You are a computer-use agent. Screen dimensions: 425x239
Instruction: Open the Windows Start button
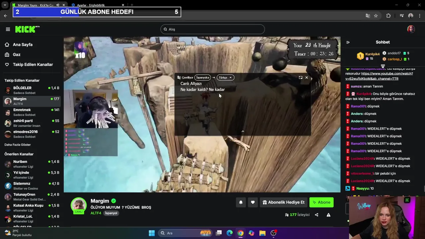[152, 233]
